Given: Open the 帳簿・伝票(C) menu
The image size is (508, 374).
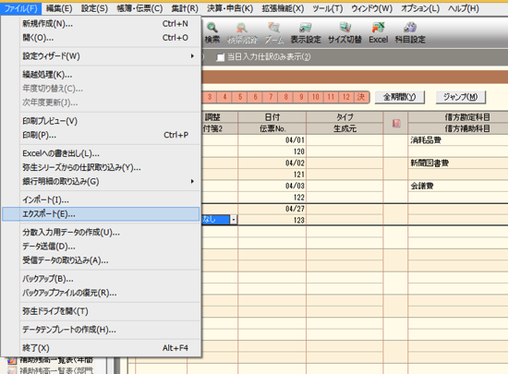Looking at the screenshot, I should click(x=139, y=8).
